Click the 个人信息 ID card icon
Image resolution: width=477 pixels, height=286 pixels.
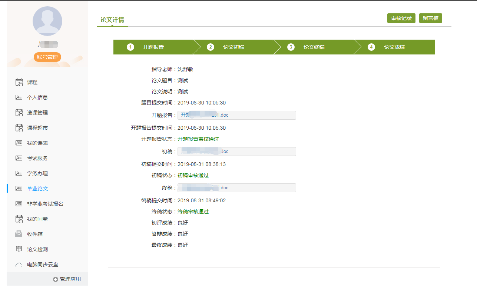[19, 97]
